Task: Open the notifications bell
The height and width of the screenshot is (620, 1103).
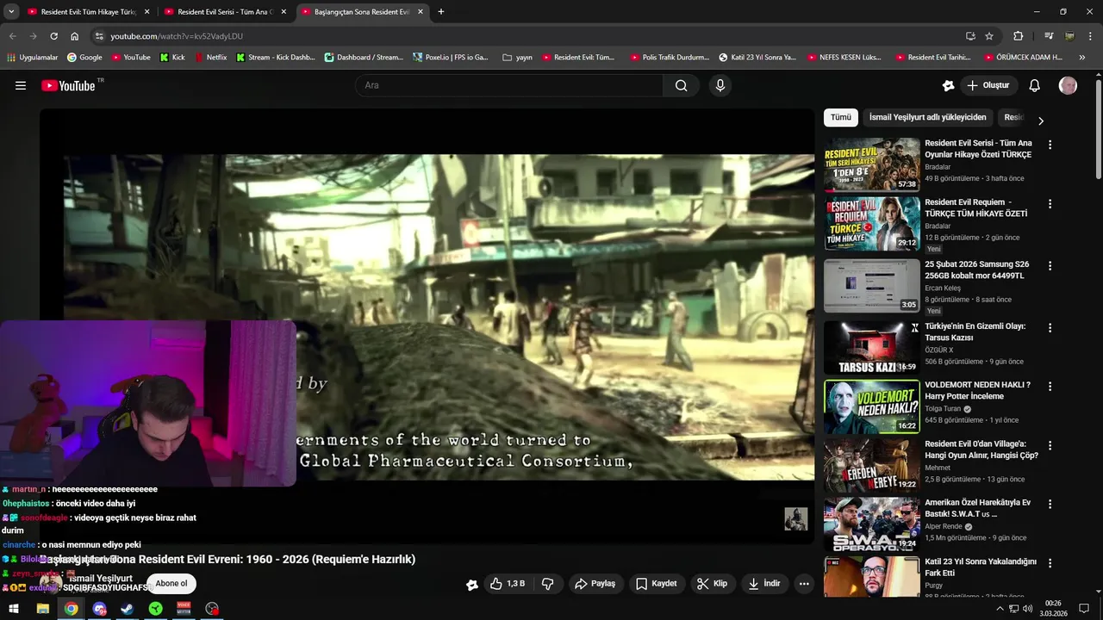Action: click(1035, 85)
